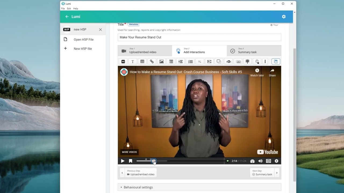
Task: Click the Title input field
Action: [x=199, y=37]
